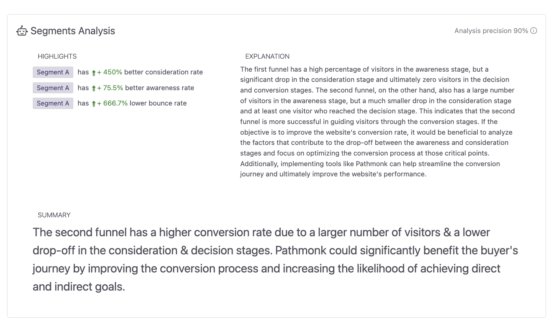This screenshot has width=559, height=326.
Task: Click the HIGHLIGHTS section label
Action: click(x=57, y=56)
